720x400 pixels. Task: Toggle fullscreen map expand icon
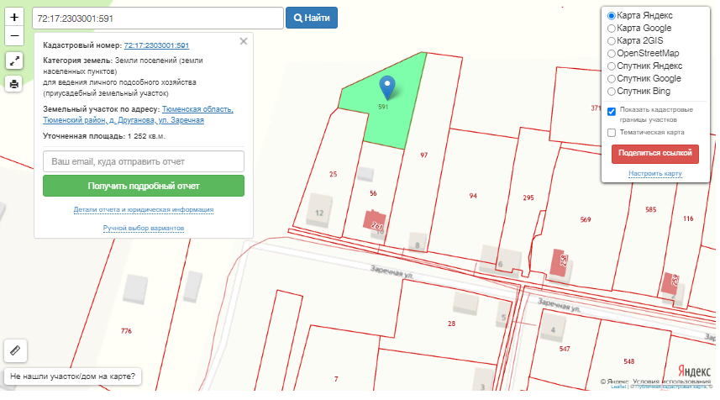14,61
